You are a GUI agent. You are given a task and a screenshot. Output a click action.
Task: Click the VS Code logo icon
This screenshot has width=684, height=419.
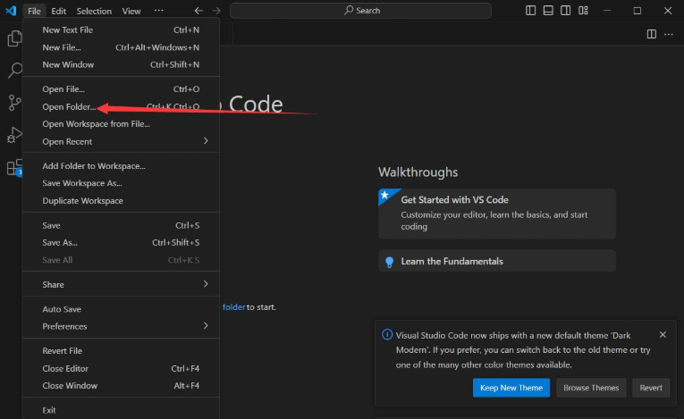tap(11, 11)
